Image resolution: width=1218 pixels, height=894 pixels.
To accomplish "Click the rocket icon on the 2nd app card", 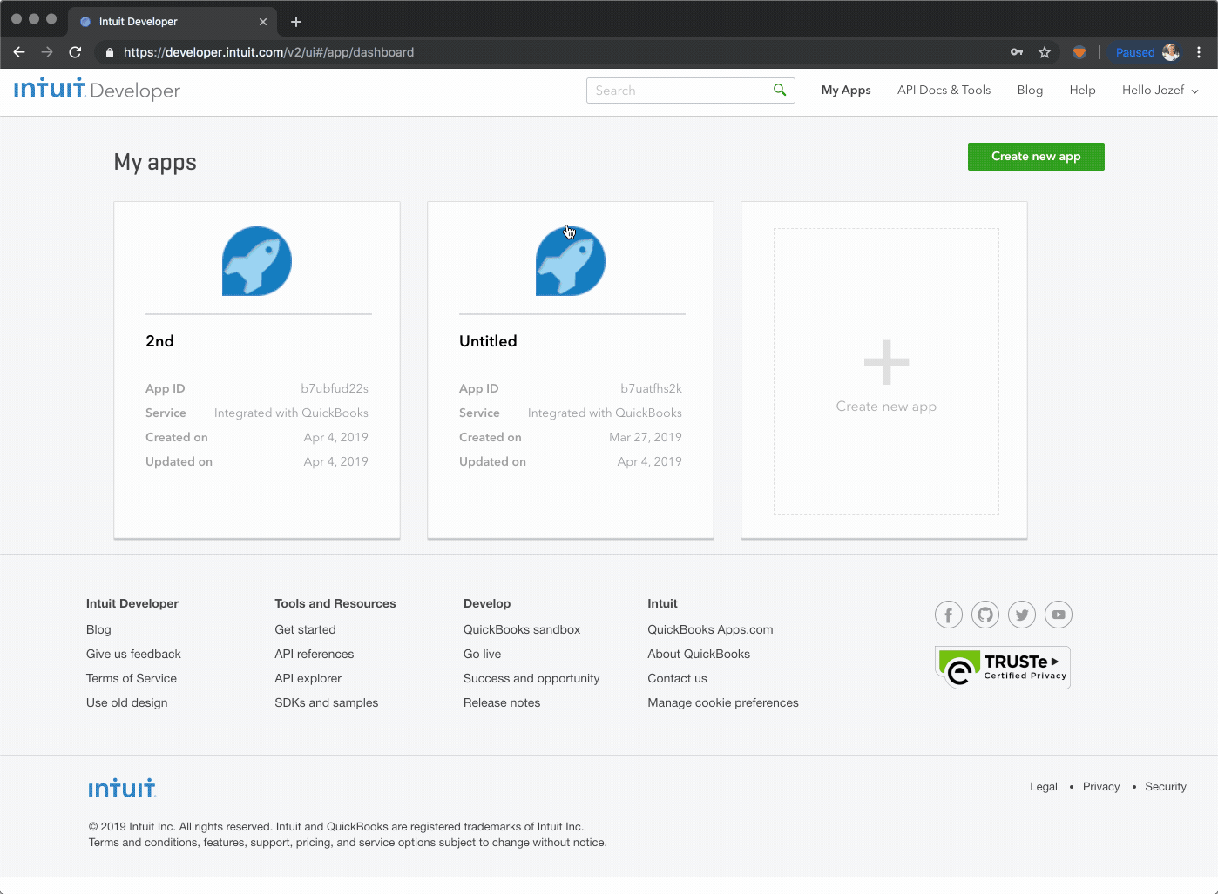I will point(257,261).
